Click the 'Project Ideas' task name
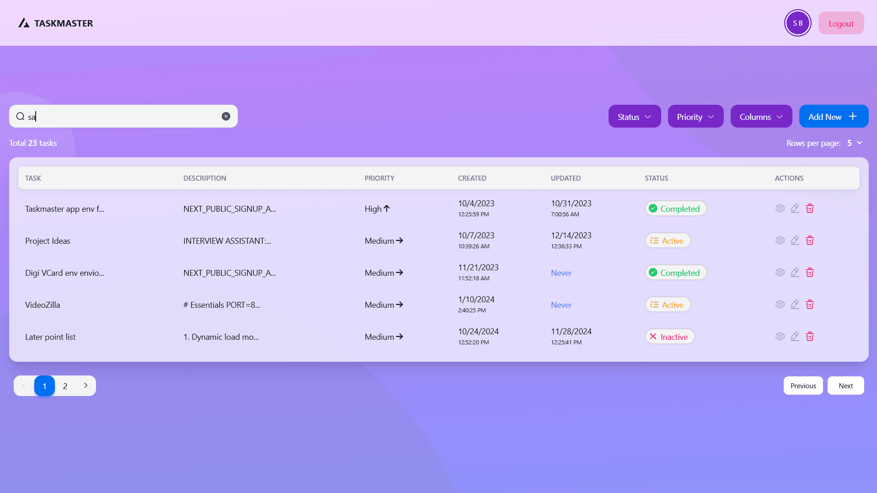 click(48, 241)
